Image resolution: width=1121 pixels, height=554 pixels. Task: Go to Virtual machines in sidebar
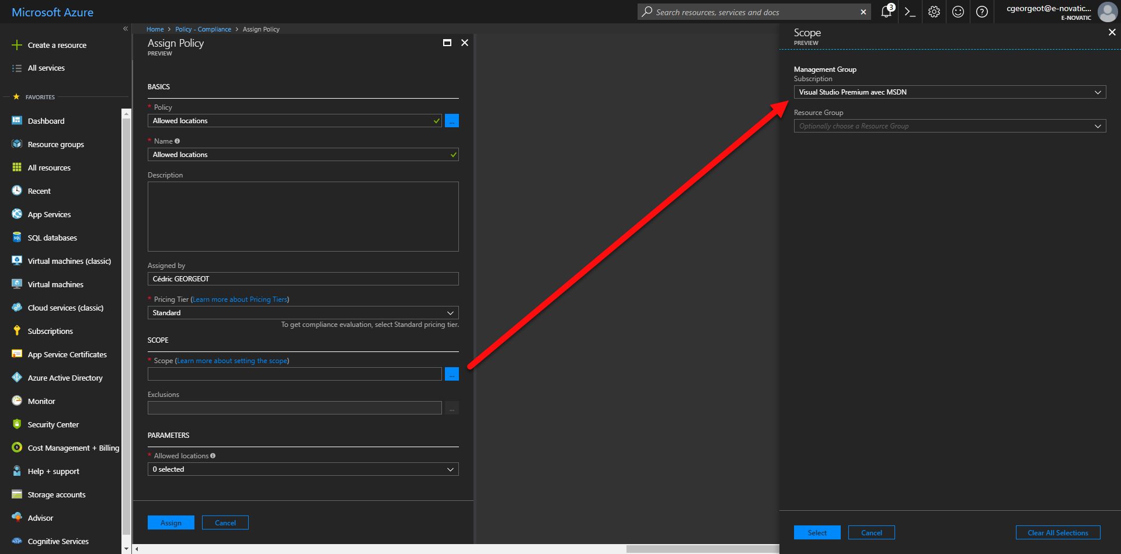click(55, 285)
